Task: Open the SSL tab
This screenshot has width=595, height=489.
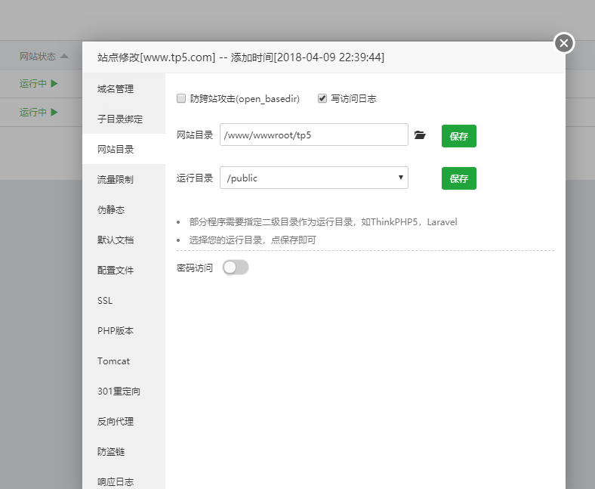Action: point(105,300)
